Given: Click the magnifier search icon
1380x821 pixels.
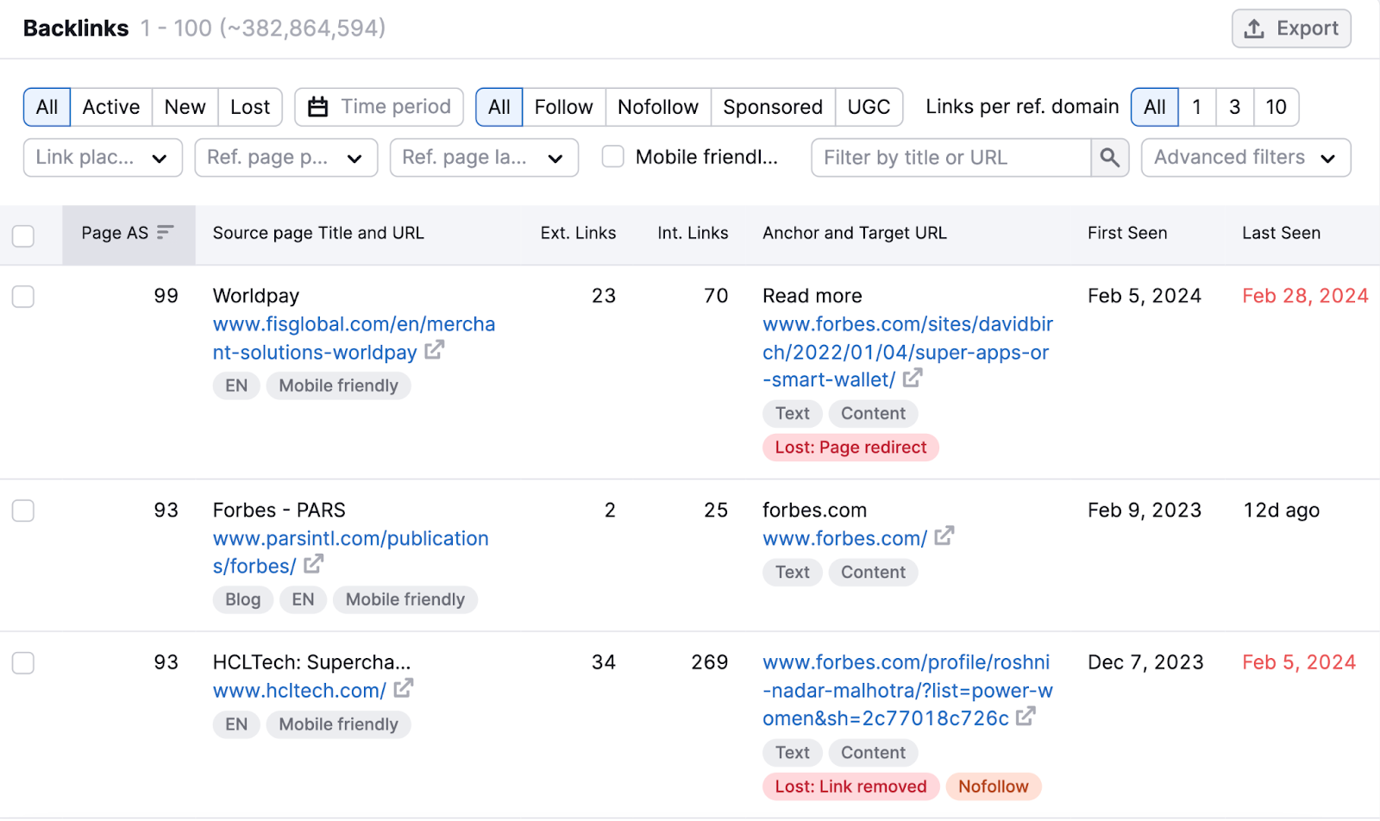Looking at the screenshot, I should pyautogui.click(x=1110, y=158).
